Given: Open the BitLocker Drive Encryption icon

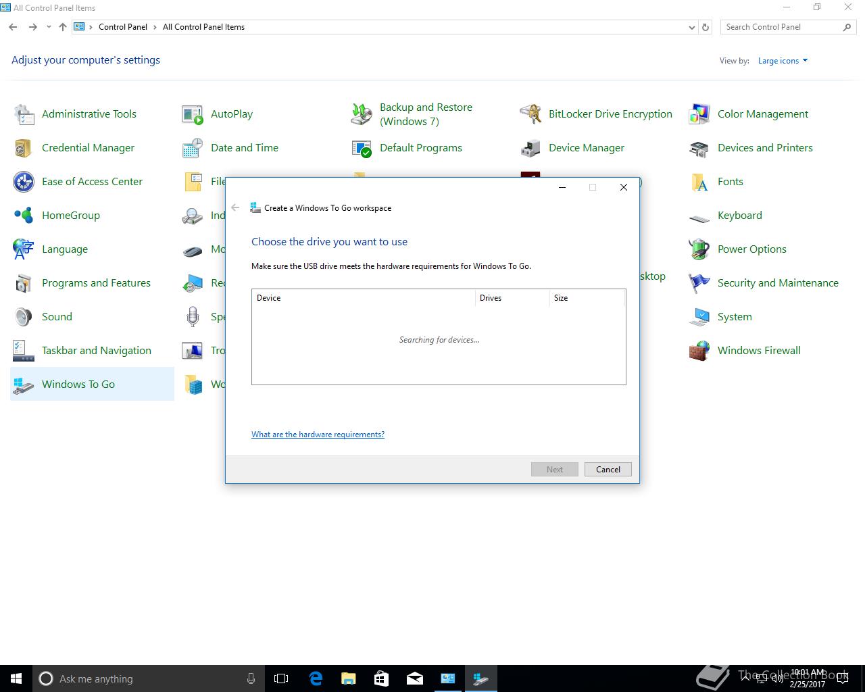Looking at the screenshot, I should (530, 114).
